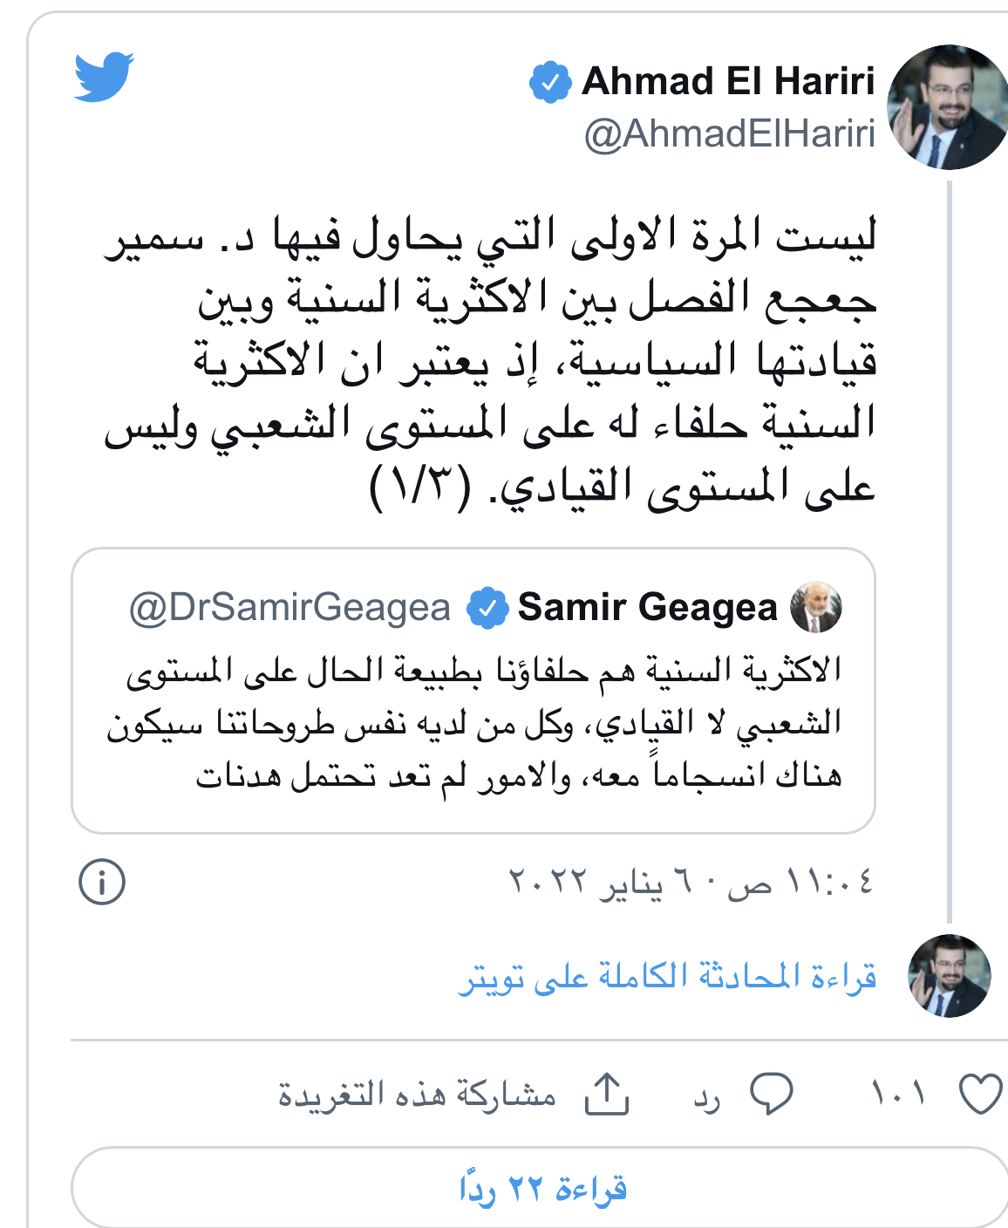
Task: Click the circled info icon
Action: [102, 882]
